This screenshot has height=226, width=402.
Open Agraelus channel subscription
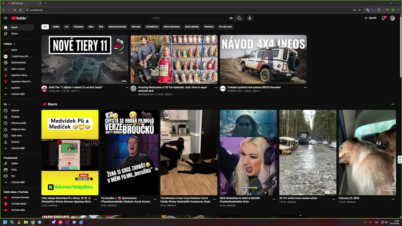[18, 88]
